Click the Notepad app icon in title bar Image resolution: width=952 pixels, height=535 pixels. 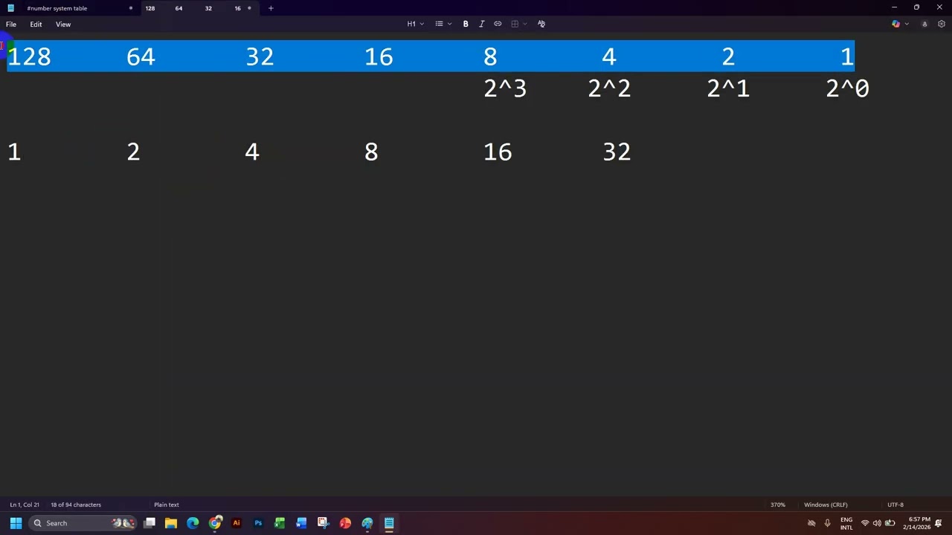tap(10, 8)
